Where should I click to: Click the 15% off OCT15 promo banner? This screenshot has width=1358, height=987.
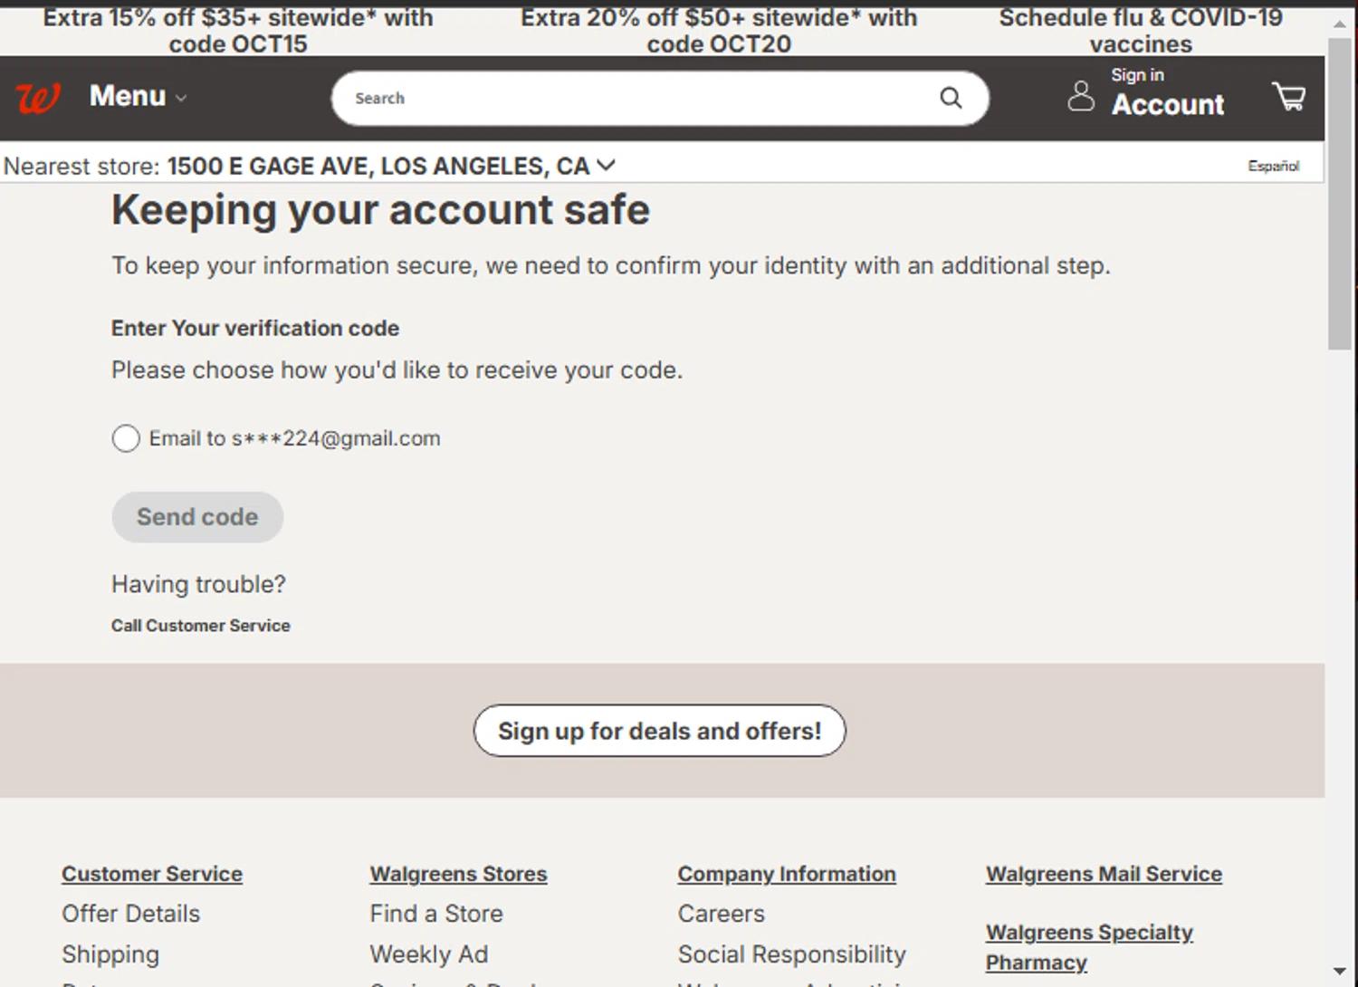tap(238, 31)
